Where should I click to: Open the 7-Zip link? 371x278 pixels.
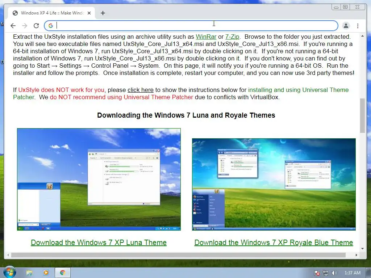232,37
